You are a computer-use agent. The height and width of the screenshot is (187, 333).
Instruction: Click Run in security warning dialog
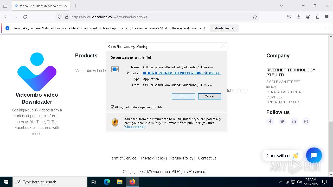click(183, 96)
